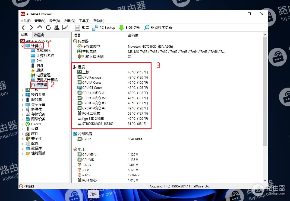Select the PCH 二极管 temperature row

coord(112,113)
